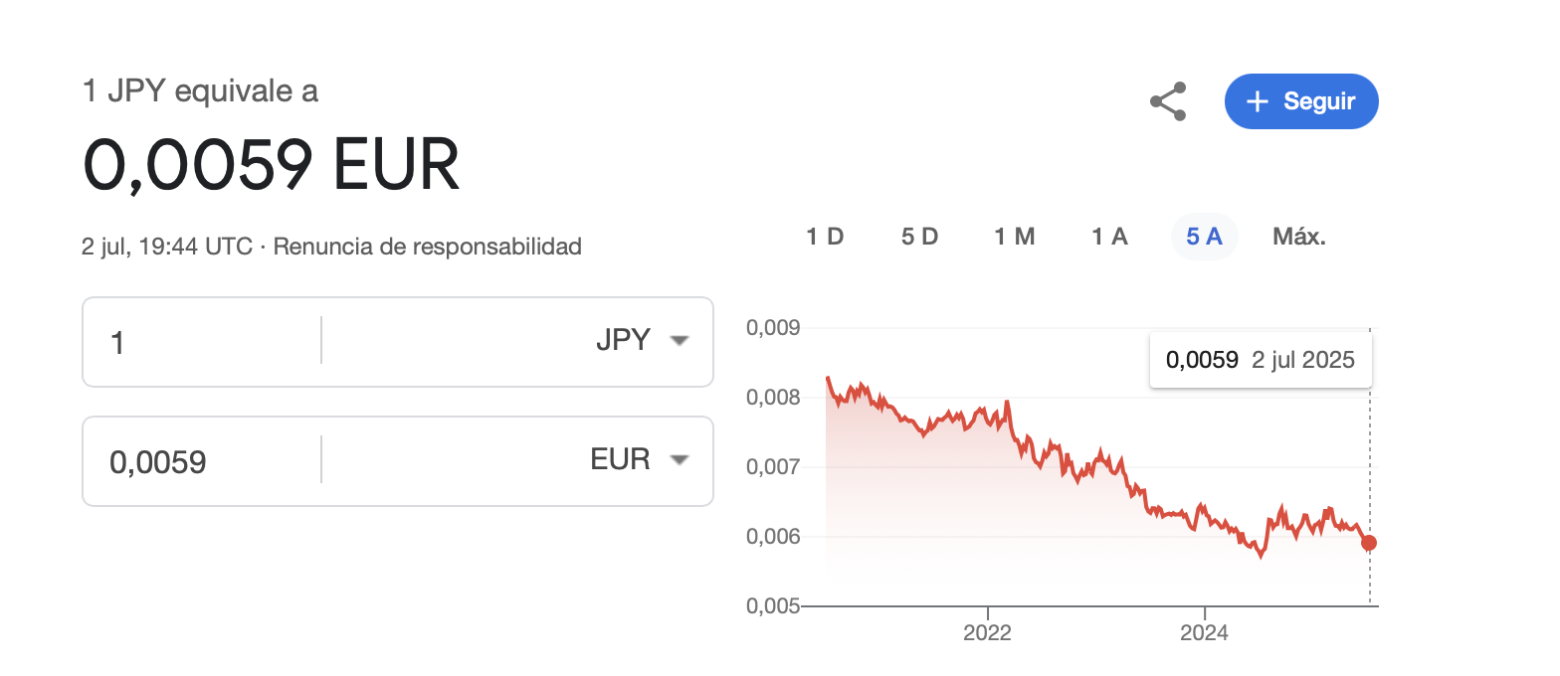
Task: Open the JPY currency dropdown arrow
Action: point(680,341)
